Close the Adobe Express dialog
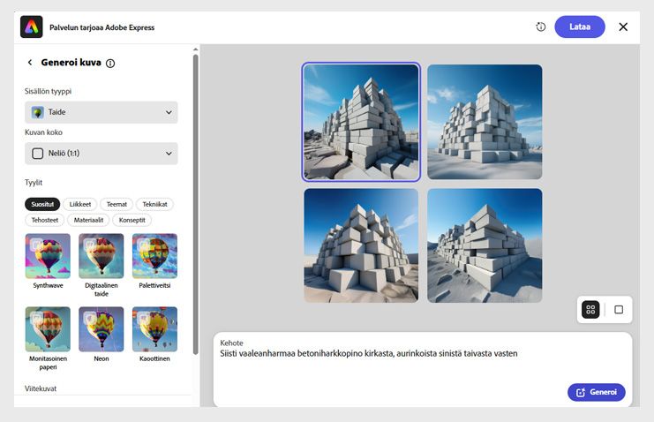 point(623,26)
